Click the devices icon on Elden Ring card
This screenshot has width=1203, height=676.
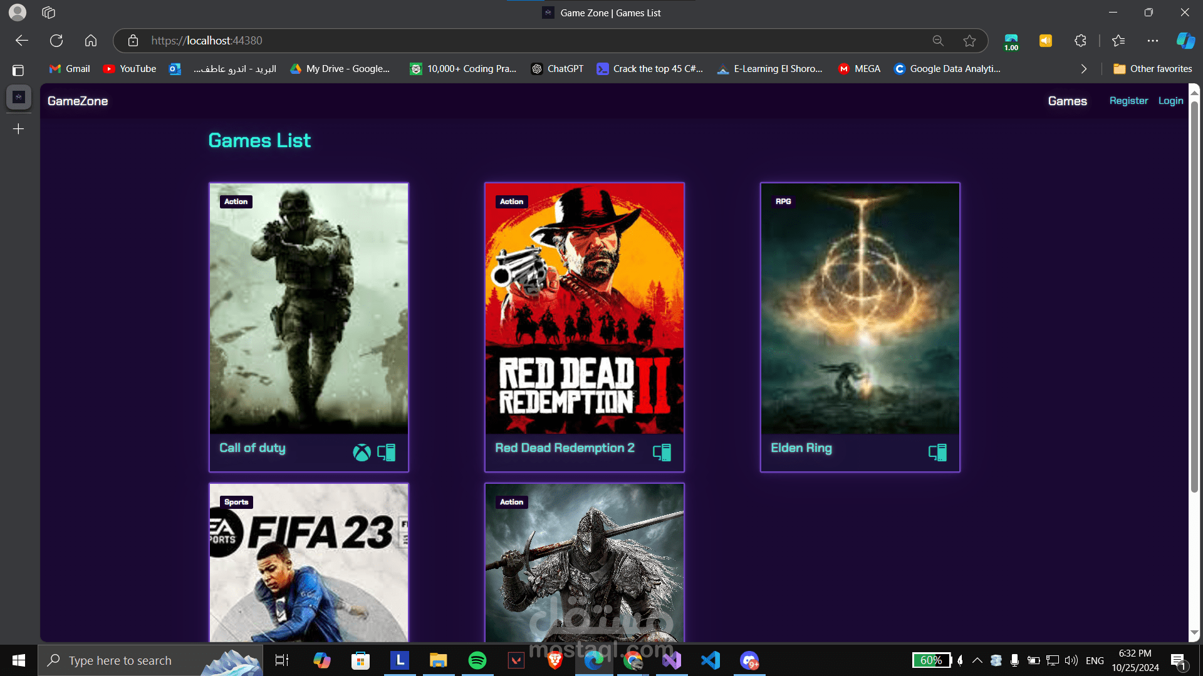[938, 452]
